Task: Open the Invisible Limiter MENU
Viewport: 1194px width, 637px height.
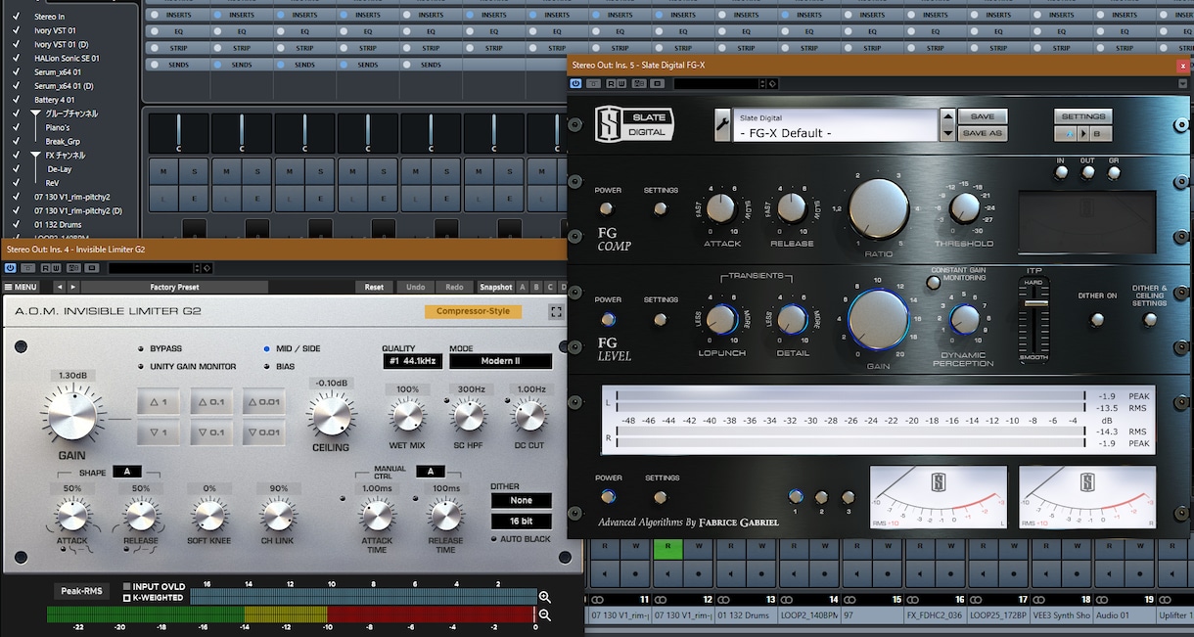Action: pos(22,287)
